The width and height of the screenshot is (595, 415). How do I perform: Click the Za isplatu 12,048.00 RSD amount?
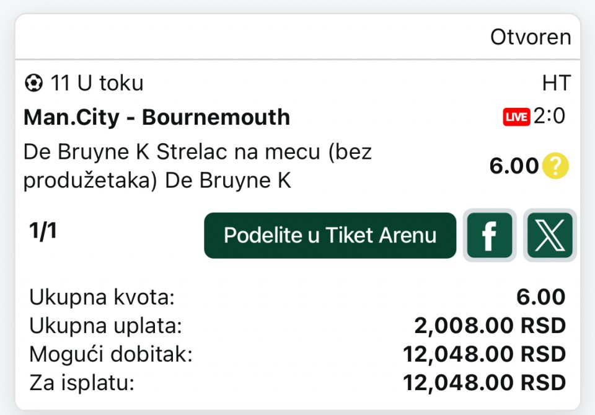tap(484, 383)
